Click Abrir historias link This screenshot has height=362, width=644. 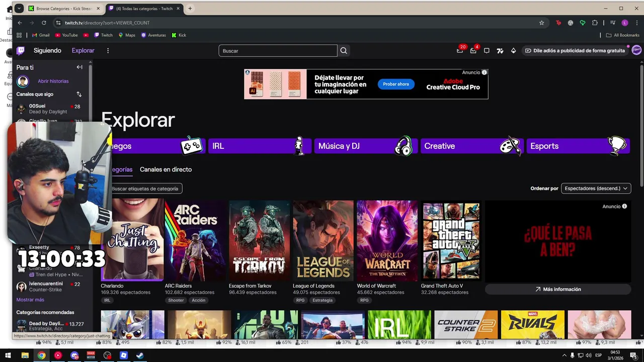click(53, 81)
